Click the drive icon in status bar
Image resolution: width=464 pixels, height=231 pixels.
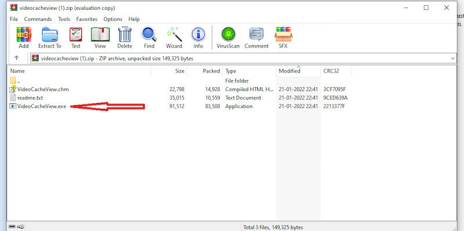(12, 226)
